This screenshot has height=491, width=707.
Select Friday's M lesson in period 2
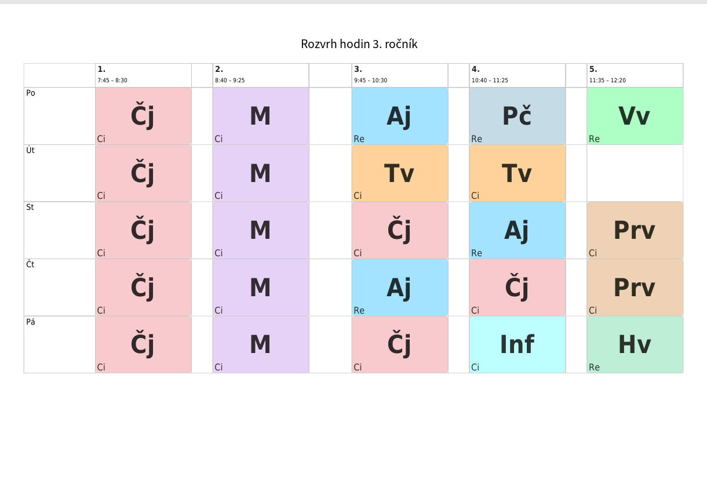pos(260,344)
